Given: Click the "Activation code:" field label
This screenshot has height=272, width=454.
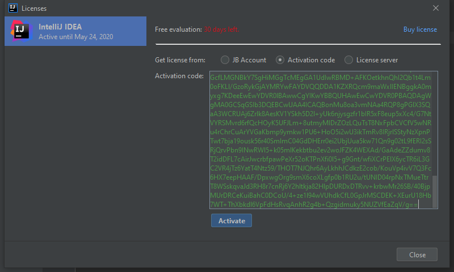Looking at the screenshot, I should 179,76.
